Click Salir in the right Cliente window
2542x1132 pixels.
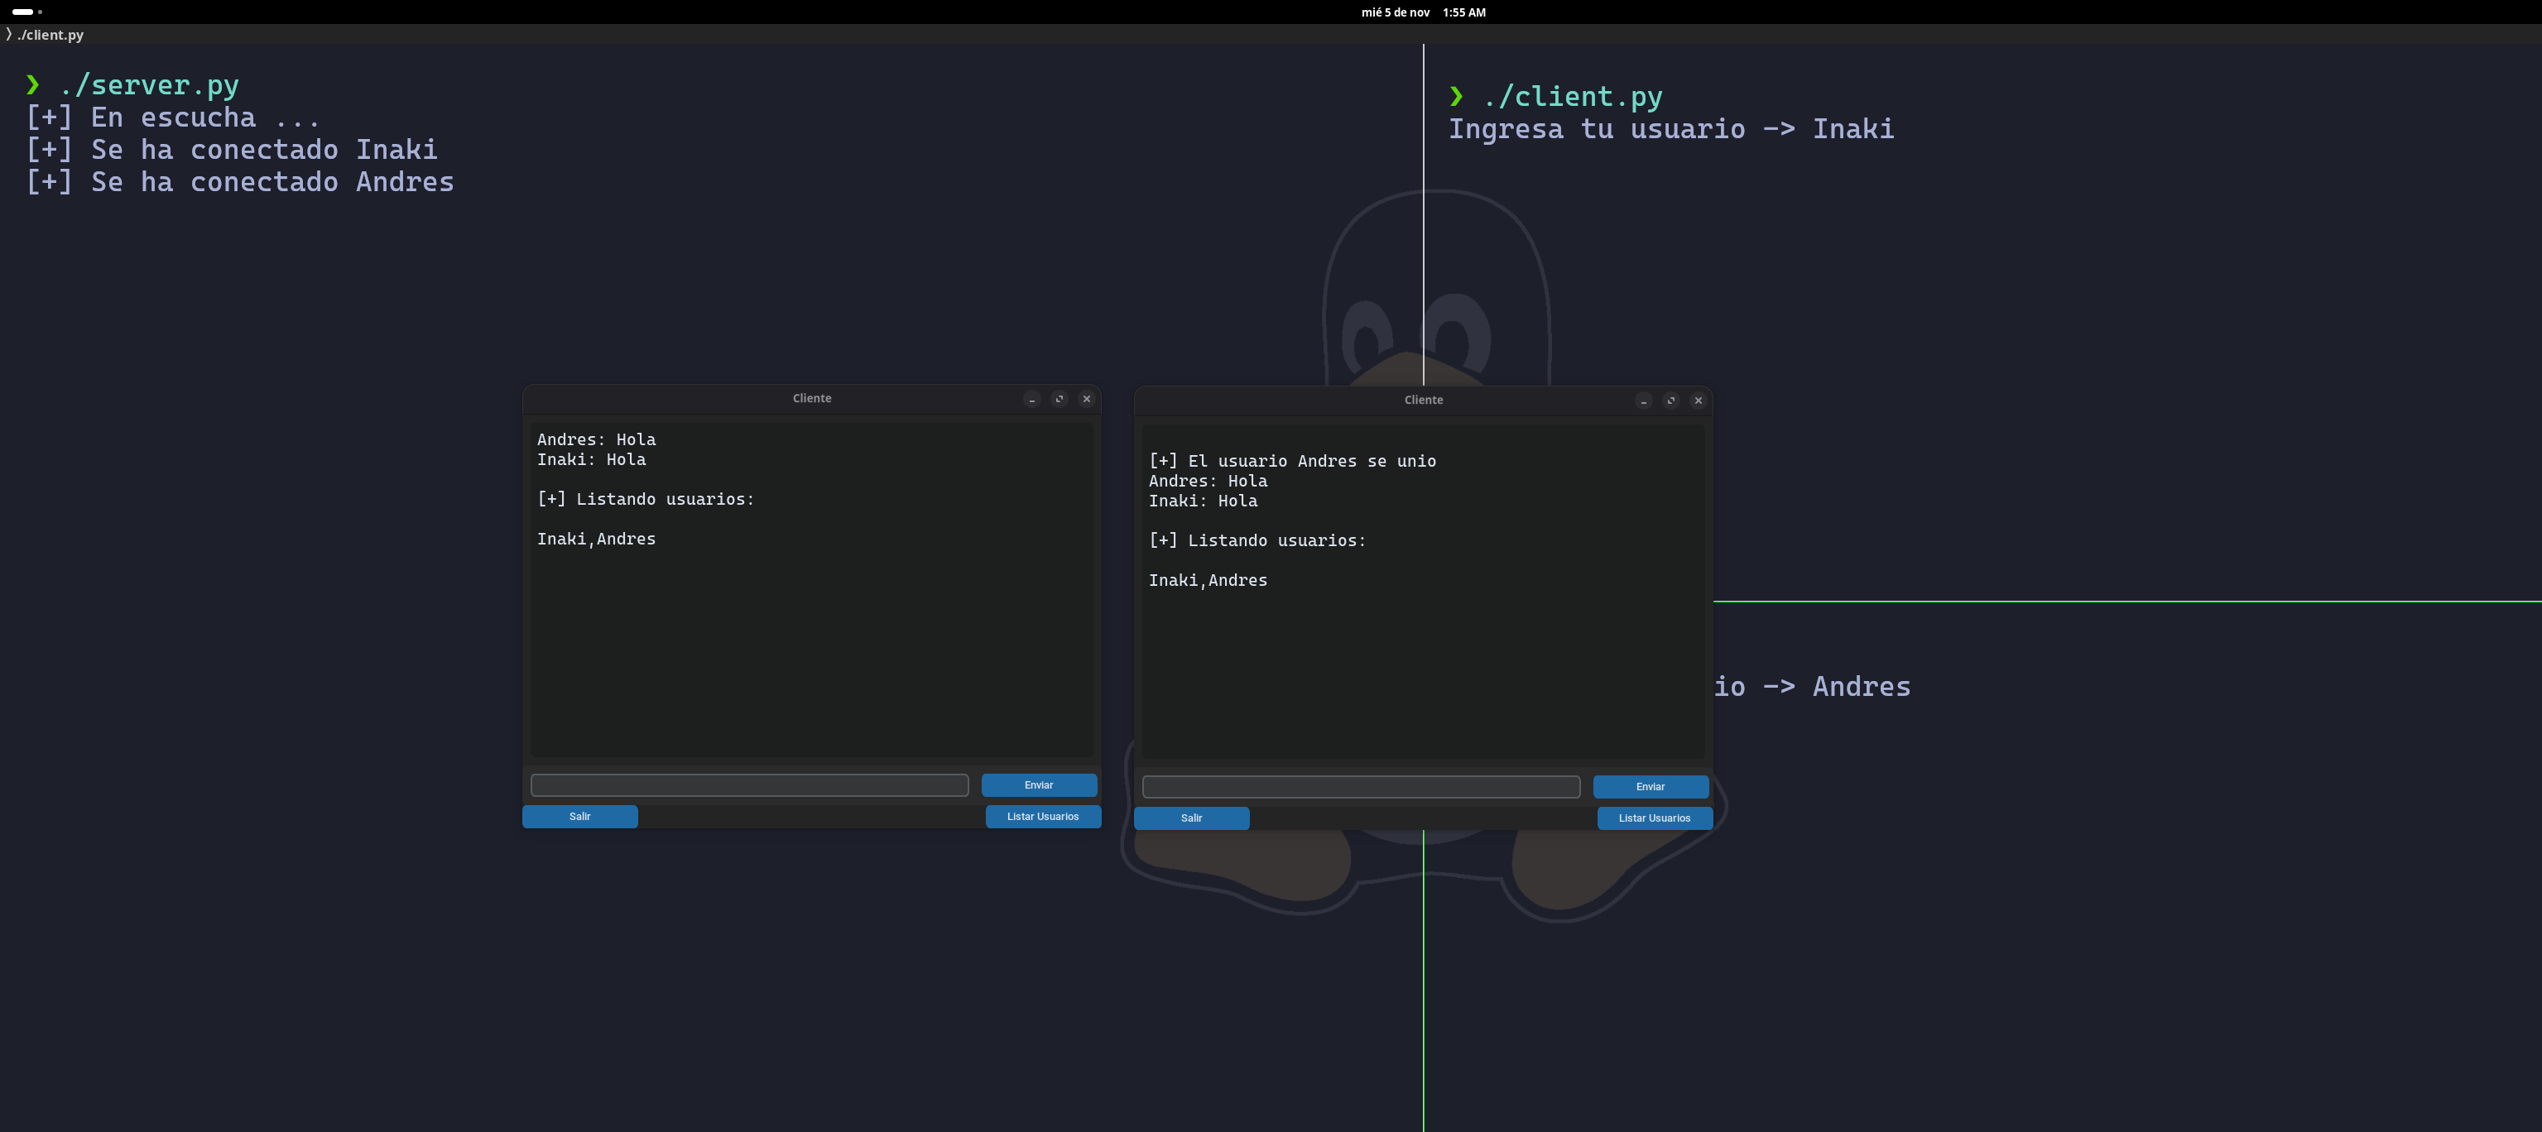1191,818
